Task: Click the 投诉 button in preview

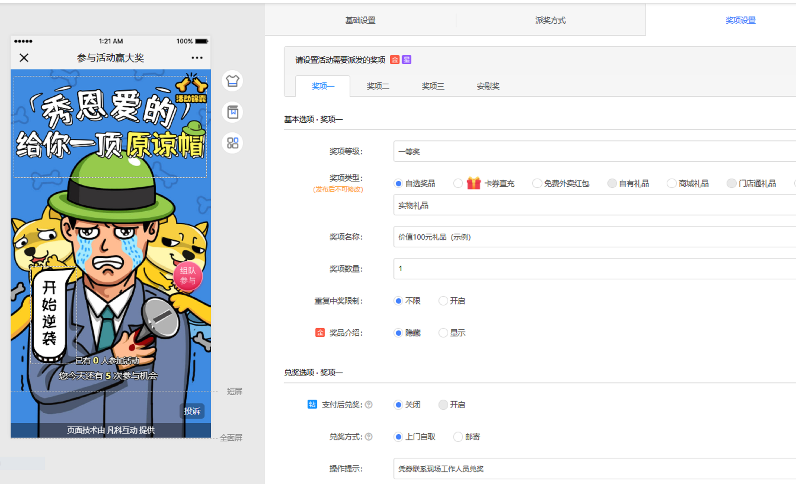Action: coord(192,411)
